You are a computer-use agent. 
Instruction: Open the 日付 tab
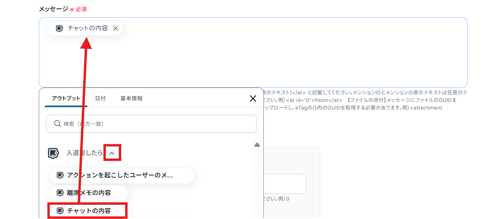point(100,98)
